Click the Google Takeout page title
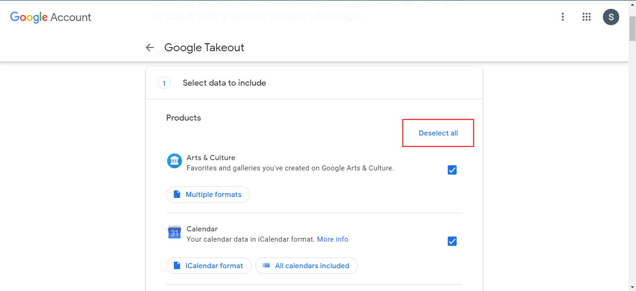The image size is (636, 291). pos(204,47)
